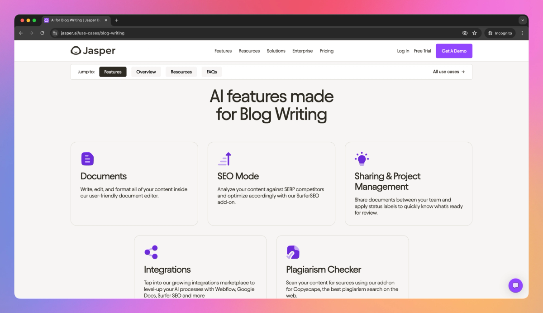
Task: Open the Solutions nav menu
Action: 276,51
